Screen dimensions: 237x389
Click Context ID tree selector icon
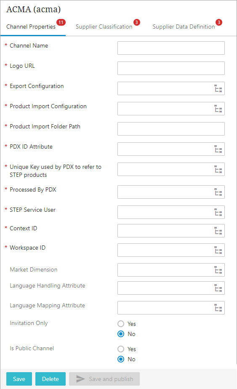[x=218, y=231]
